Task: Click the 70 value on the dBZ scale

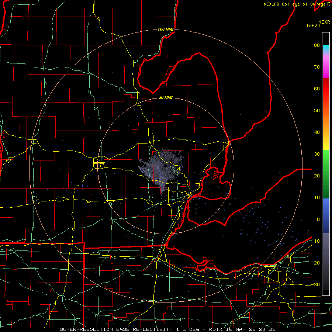Action: point(317,67)
